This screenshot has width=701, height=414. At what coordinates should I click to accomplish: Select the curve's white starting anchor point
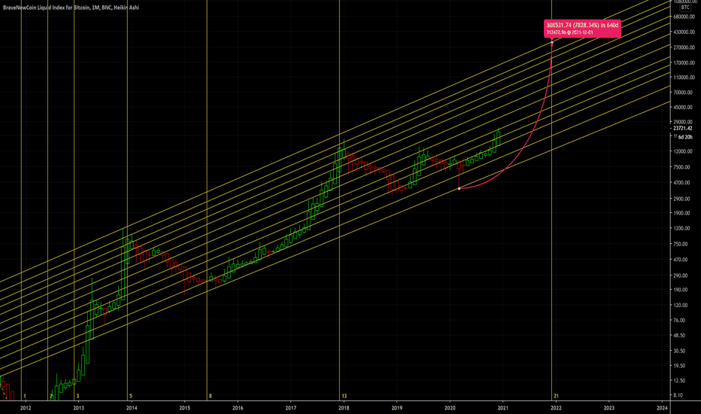coord(459,188)
